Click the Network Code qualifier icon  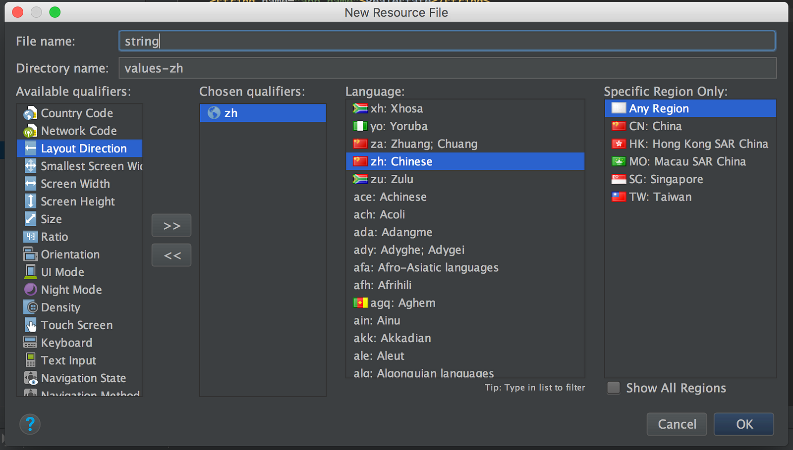coord(30,131)
